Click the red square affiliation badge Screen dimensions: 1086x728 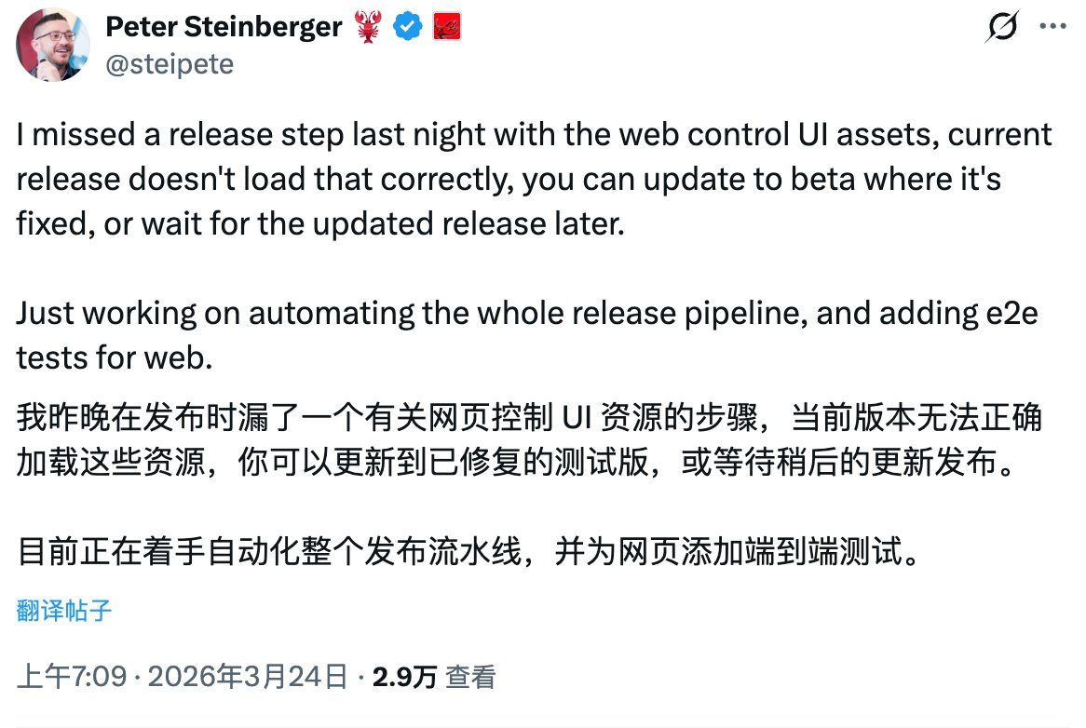point(446,28)
